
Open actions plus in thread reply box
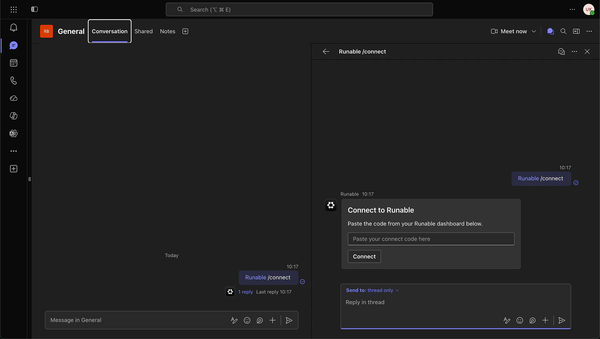pyautogui.click(x=545, y=320)
